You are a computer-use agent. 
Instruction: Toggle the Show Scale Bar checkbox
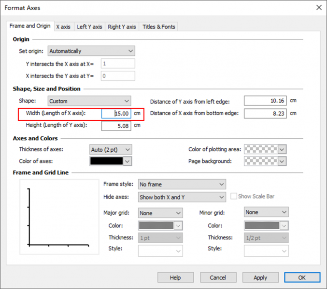(234, 196)
